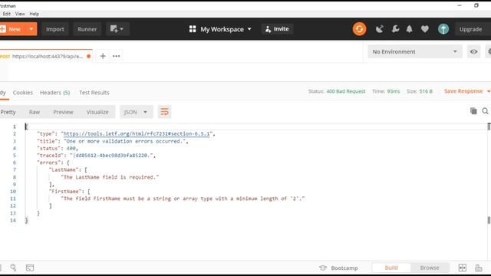
Task: Open the capture requests satellite icon
Action: click(379, 29)
